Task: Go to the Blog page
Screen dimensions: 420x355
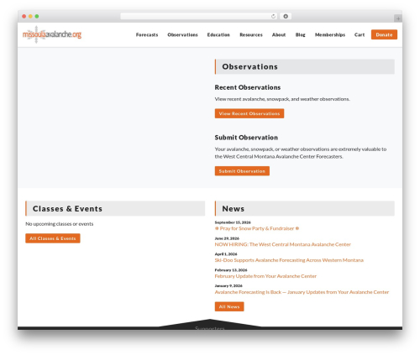Action: pos(300,34)
